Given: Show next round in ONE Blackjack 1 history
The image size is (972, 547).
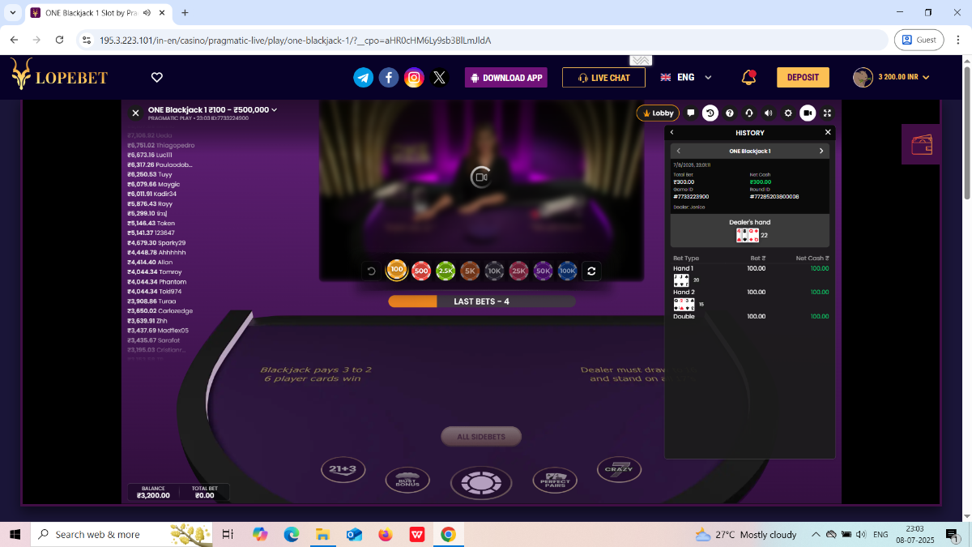Looking at the screenshot, I should tap(821, 151).
